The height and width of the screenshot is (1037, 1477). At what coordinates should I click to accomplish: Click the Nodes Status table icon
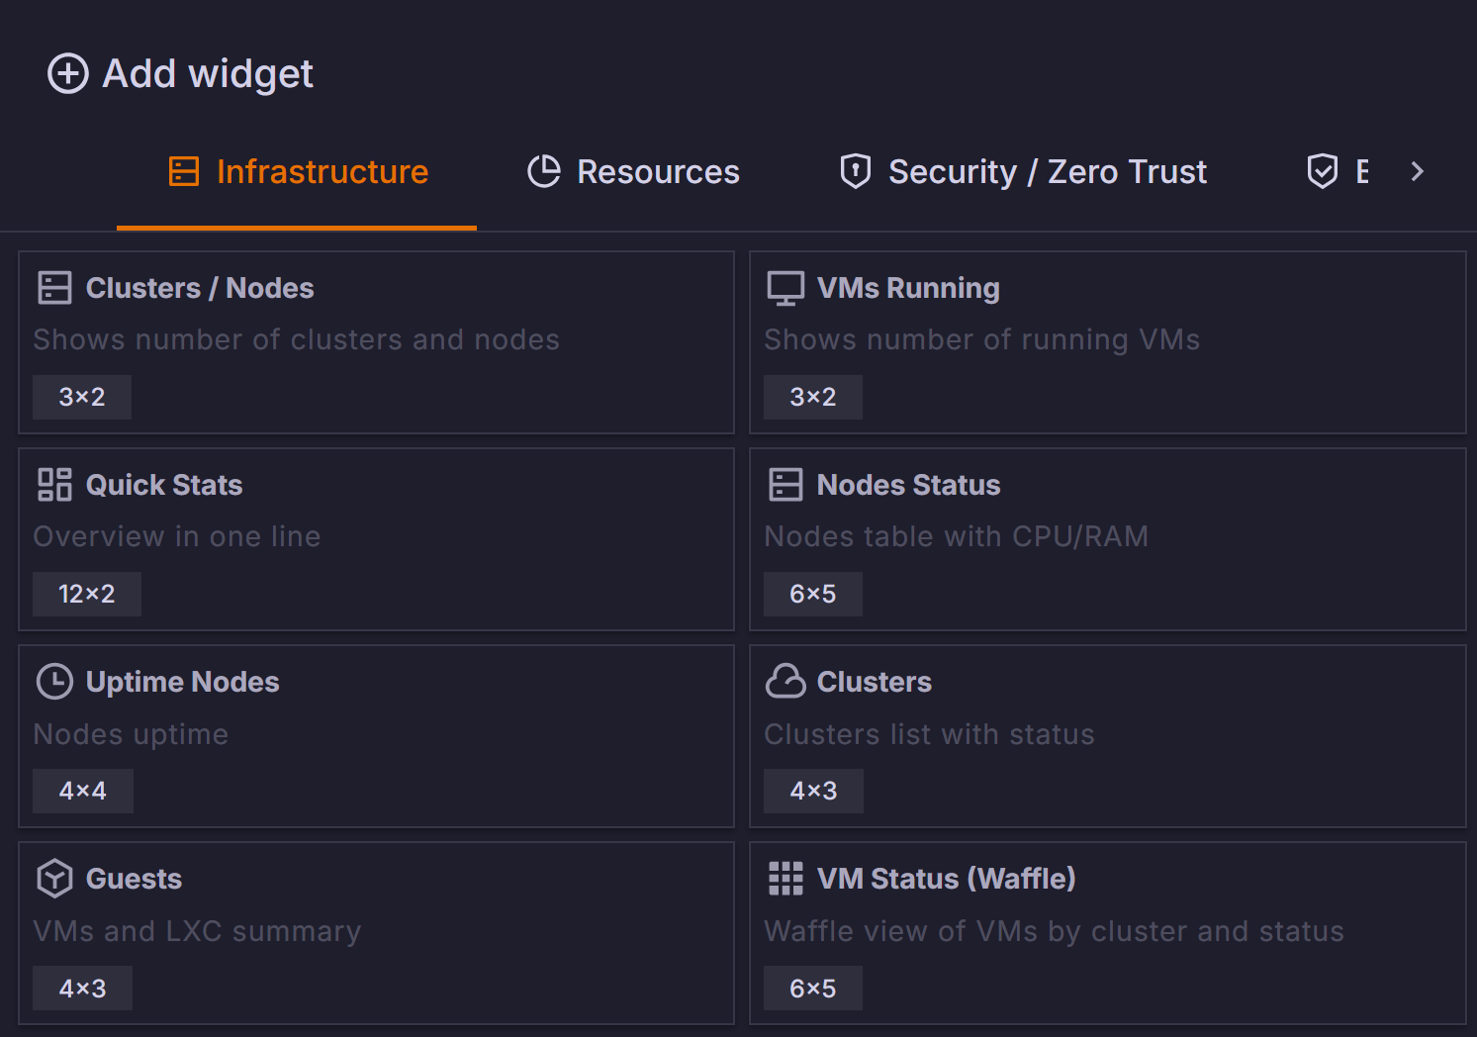point(785,485)
